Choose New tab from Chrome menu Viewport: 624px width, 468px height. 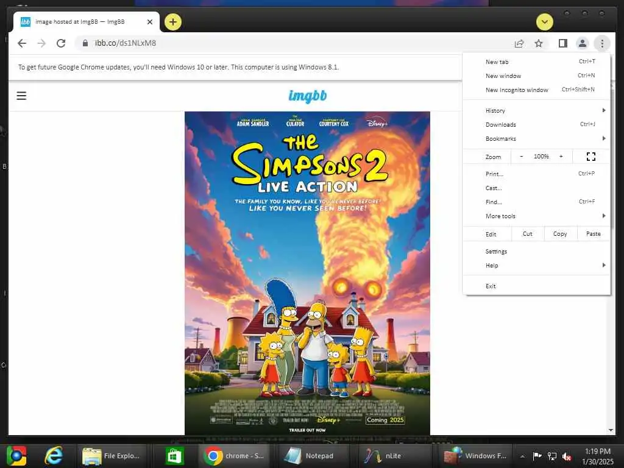pos(536,62)
